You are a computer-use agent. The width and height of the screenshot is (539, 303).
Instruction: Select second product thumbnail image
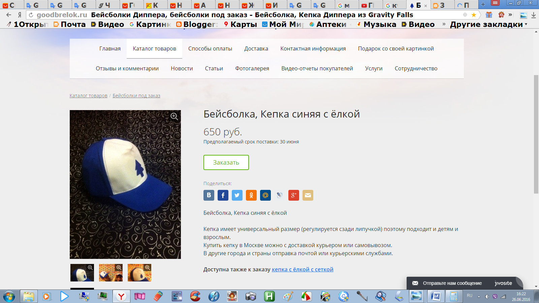[111, 273]
